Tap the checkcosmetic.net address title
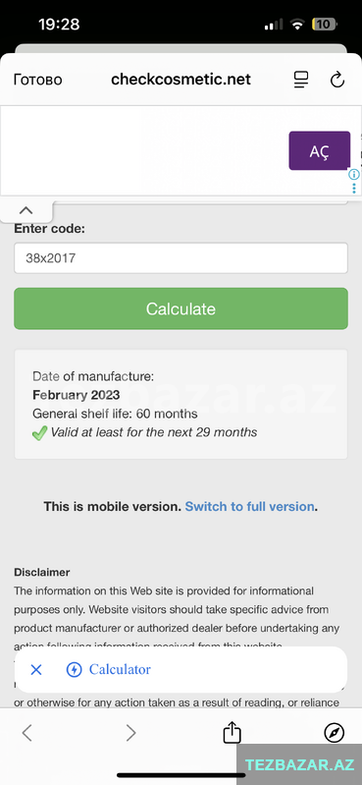This screenshot has width=362, height=785. [181, 80]
